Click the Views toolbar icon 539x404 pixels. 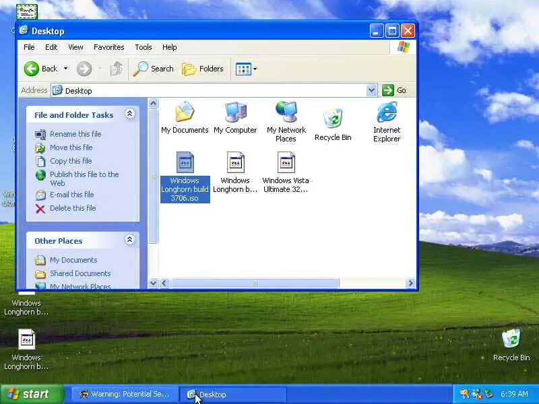(x=243, y=69)
